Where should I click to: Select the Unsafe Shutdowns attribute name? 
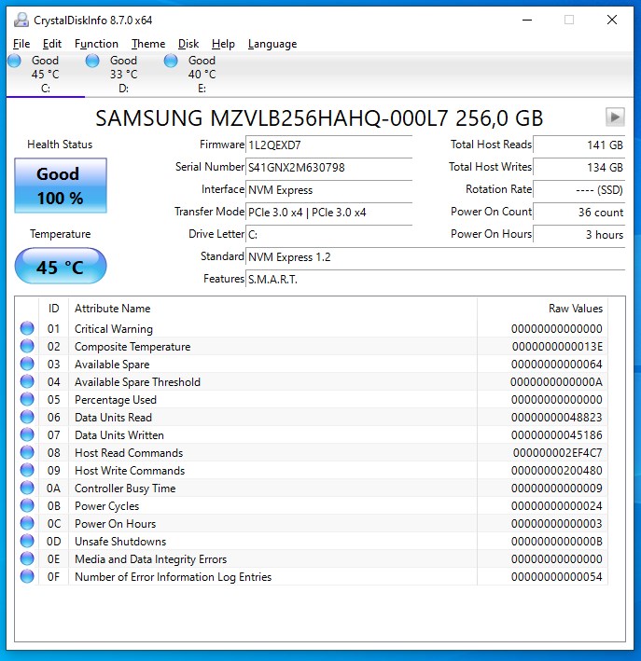120,542
